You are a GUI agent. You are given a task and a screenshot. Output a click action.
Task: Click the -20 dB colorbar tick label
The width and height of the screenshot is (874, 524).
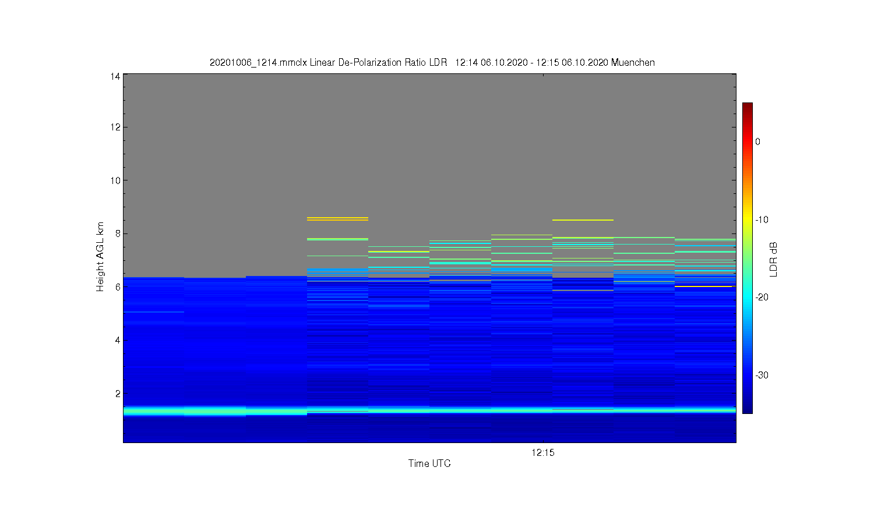tap(762, 297)
